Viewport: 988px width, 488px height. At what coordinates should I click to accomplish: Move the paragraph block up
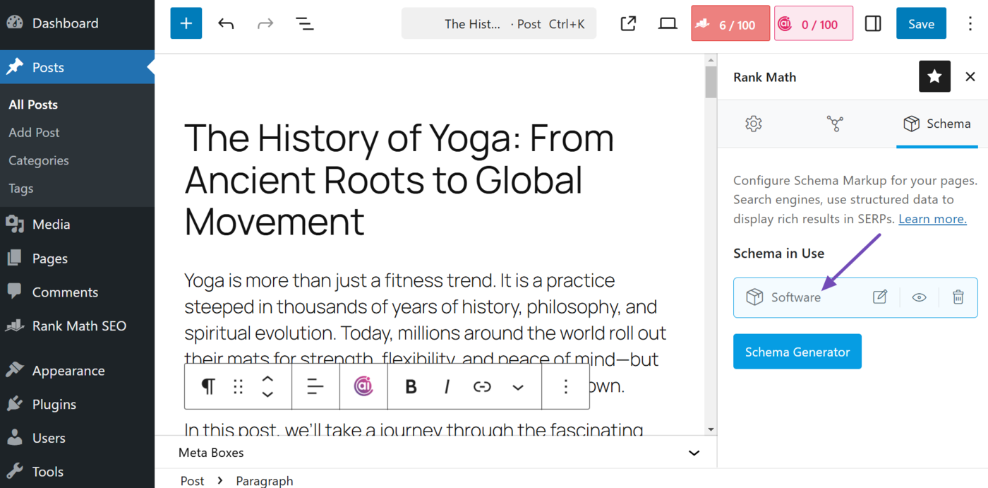click(267, 379)
